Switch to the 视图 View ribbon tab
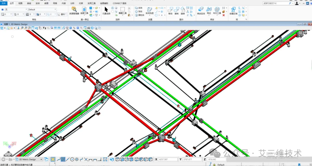This screenshot has width=312, height=166. coord(20,3)
